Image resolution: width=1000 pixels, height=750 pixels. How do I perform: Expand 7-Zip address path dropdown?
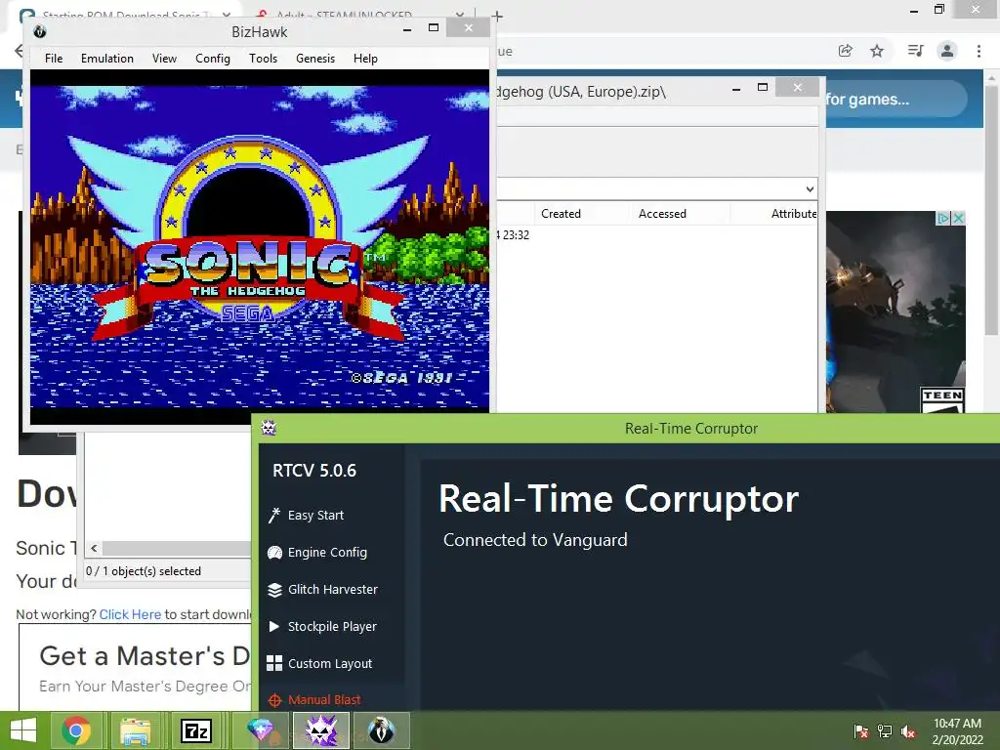click(x=810, y=188)
